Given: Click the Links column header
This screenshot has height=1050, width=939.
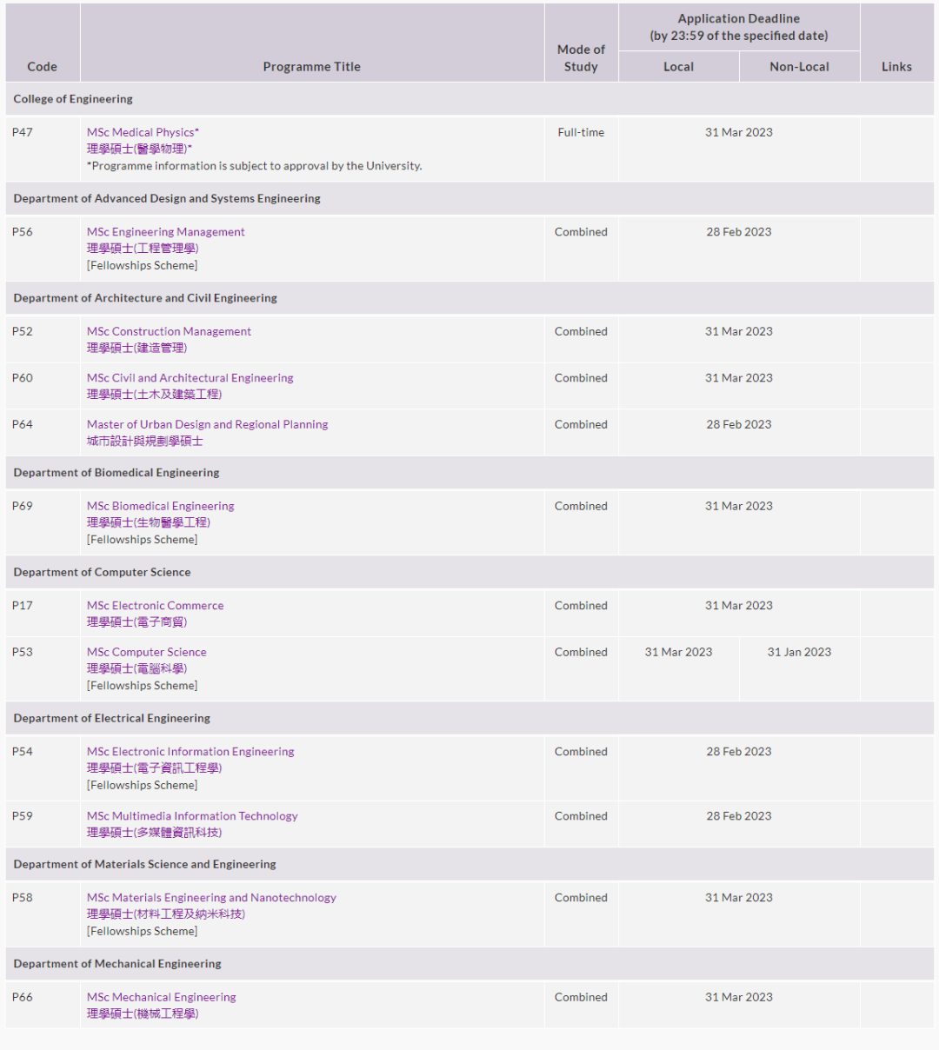Looking at the screenshot, I should [896, 67].
